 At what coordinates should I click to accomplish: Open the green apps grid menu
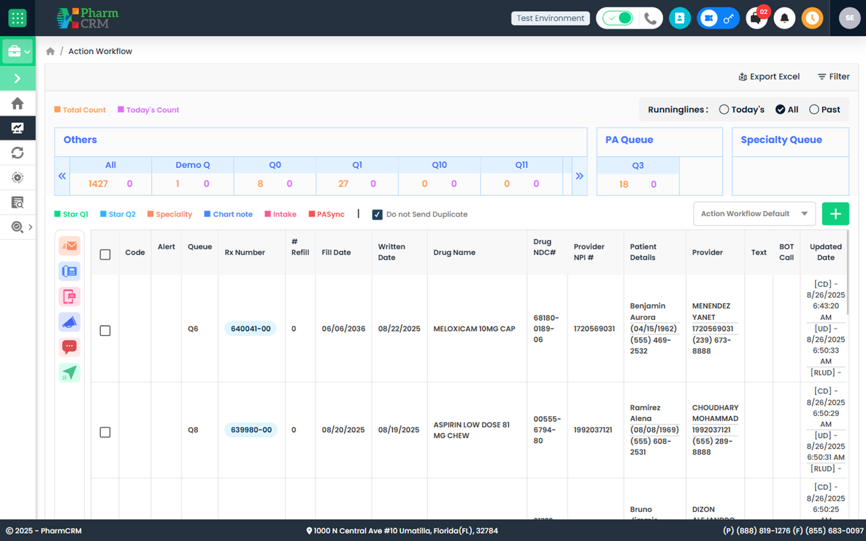pos(17,18)
